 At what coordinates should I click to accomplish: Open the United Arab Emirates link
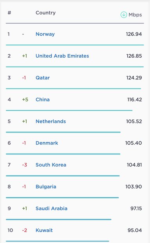click(62, 56)
